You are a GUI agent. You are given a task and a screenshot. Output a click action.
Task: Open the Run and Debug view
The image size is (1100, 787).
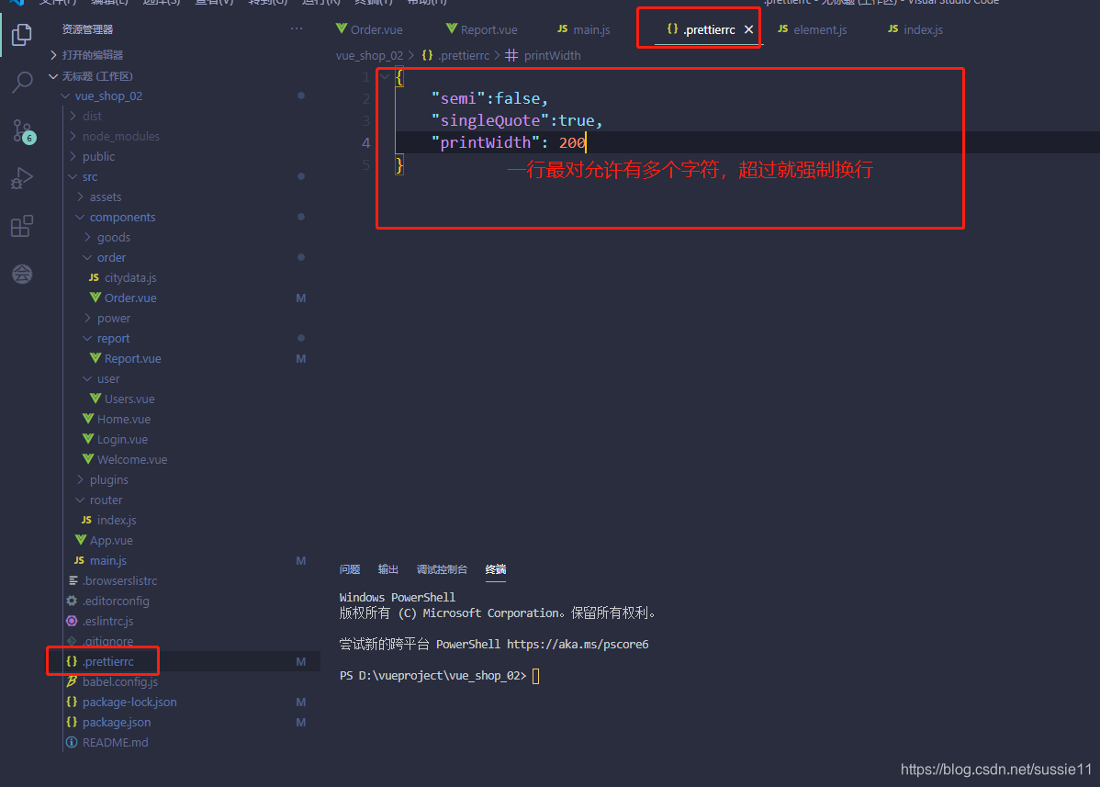coord(22,178)
